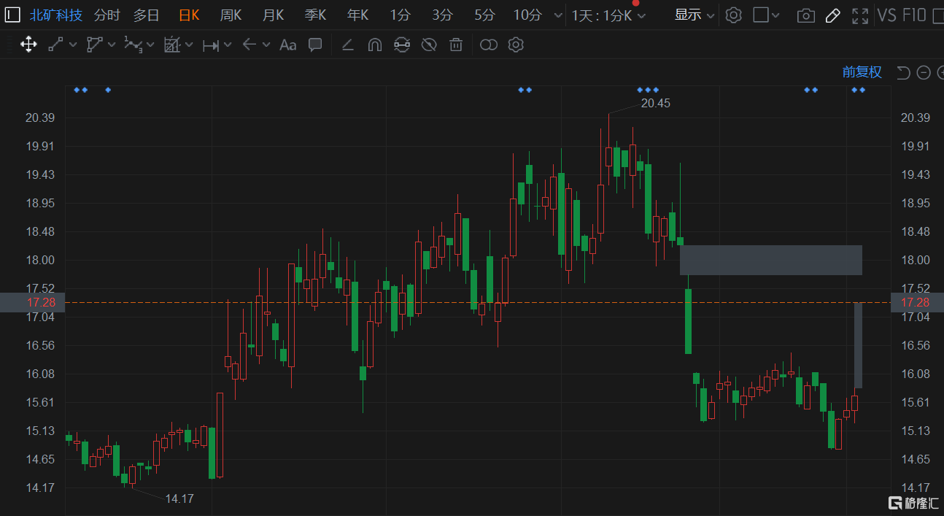Select the 3分 period tab
Image resolution: width=944 pixels, height=516 pixels.
click(442, 15)
